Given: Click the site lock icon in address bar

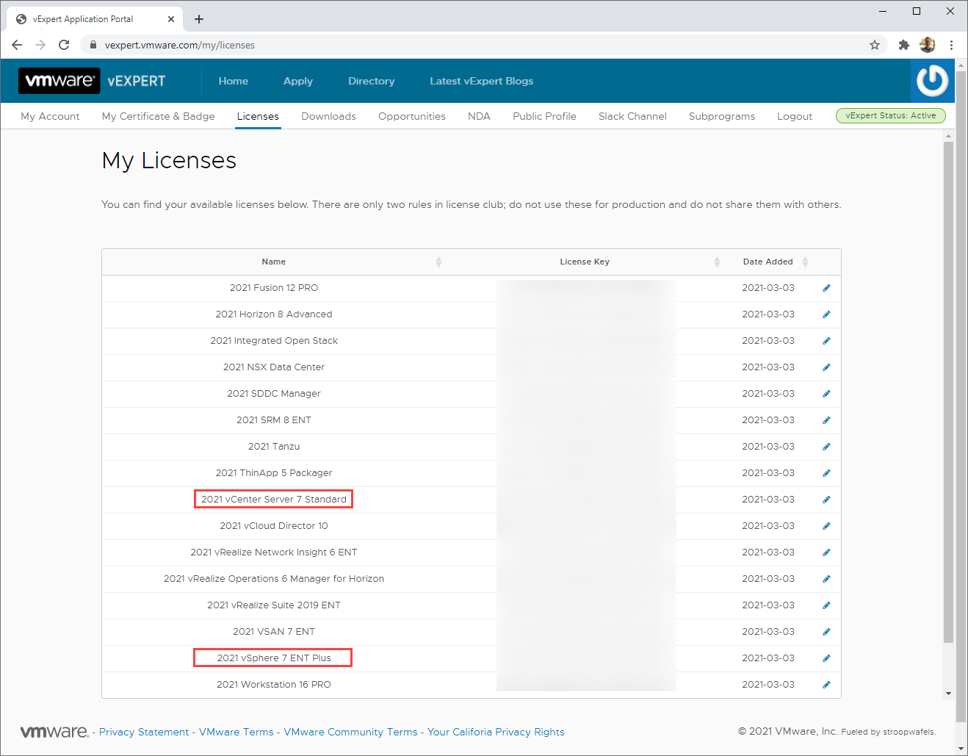Looking at the screenshot, I should tap(93, 45).
